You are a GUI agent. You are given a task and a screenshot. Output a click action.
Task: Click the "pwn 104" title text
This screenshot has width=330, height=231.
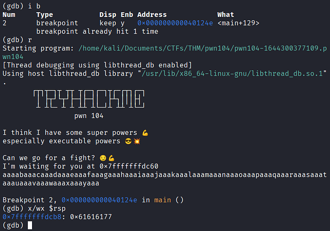[x=89, y=116]
